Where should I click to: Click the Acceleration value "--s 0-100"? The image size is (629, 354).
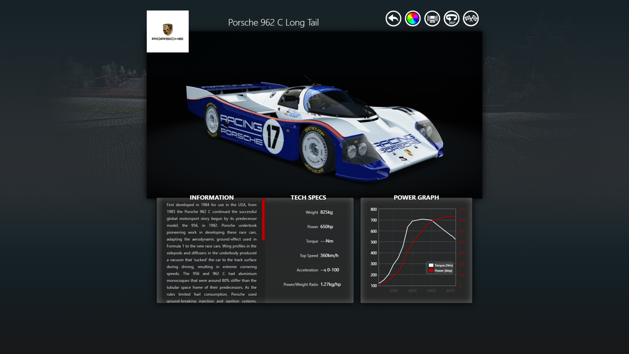click(329, 270)
